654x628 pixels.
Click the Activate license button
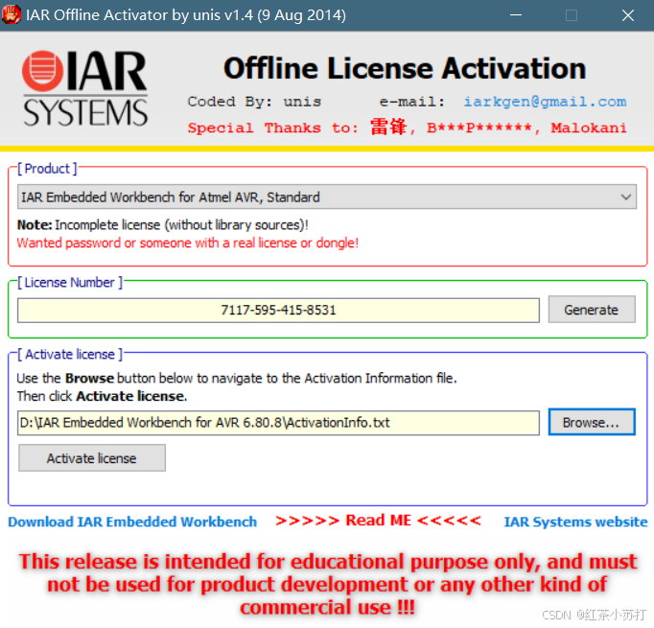pyautogui.click(x=92, y=458)
